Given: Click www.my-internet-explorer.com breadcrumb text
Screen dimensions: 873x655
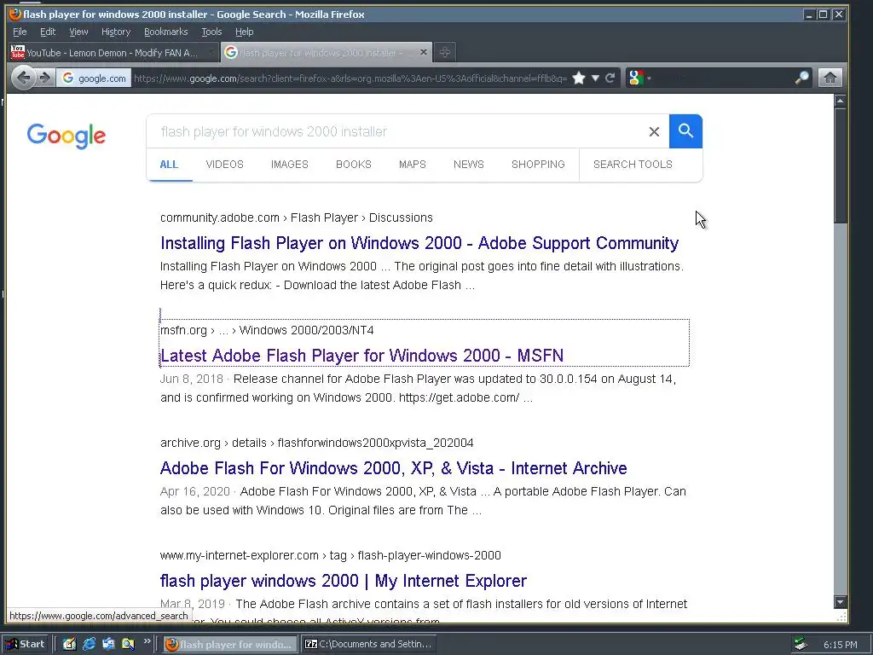Looking at the screenshot, I should coord(330,555).
